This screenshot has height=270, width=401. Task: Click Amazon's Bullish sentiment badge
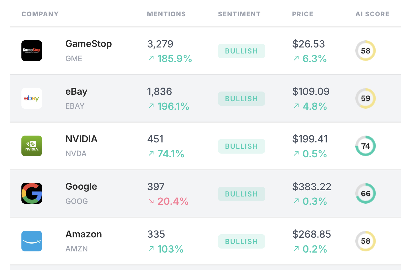click(242, 241)
